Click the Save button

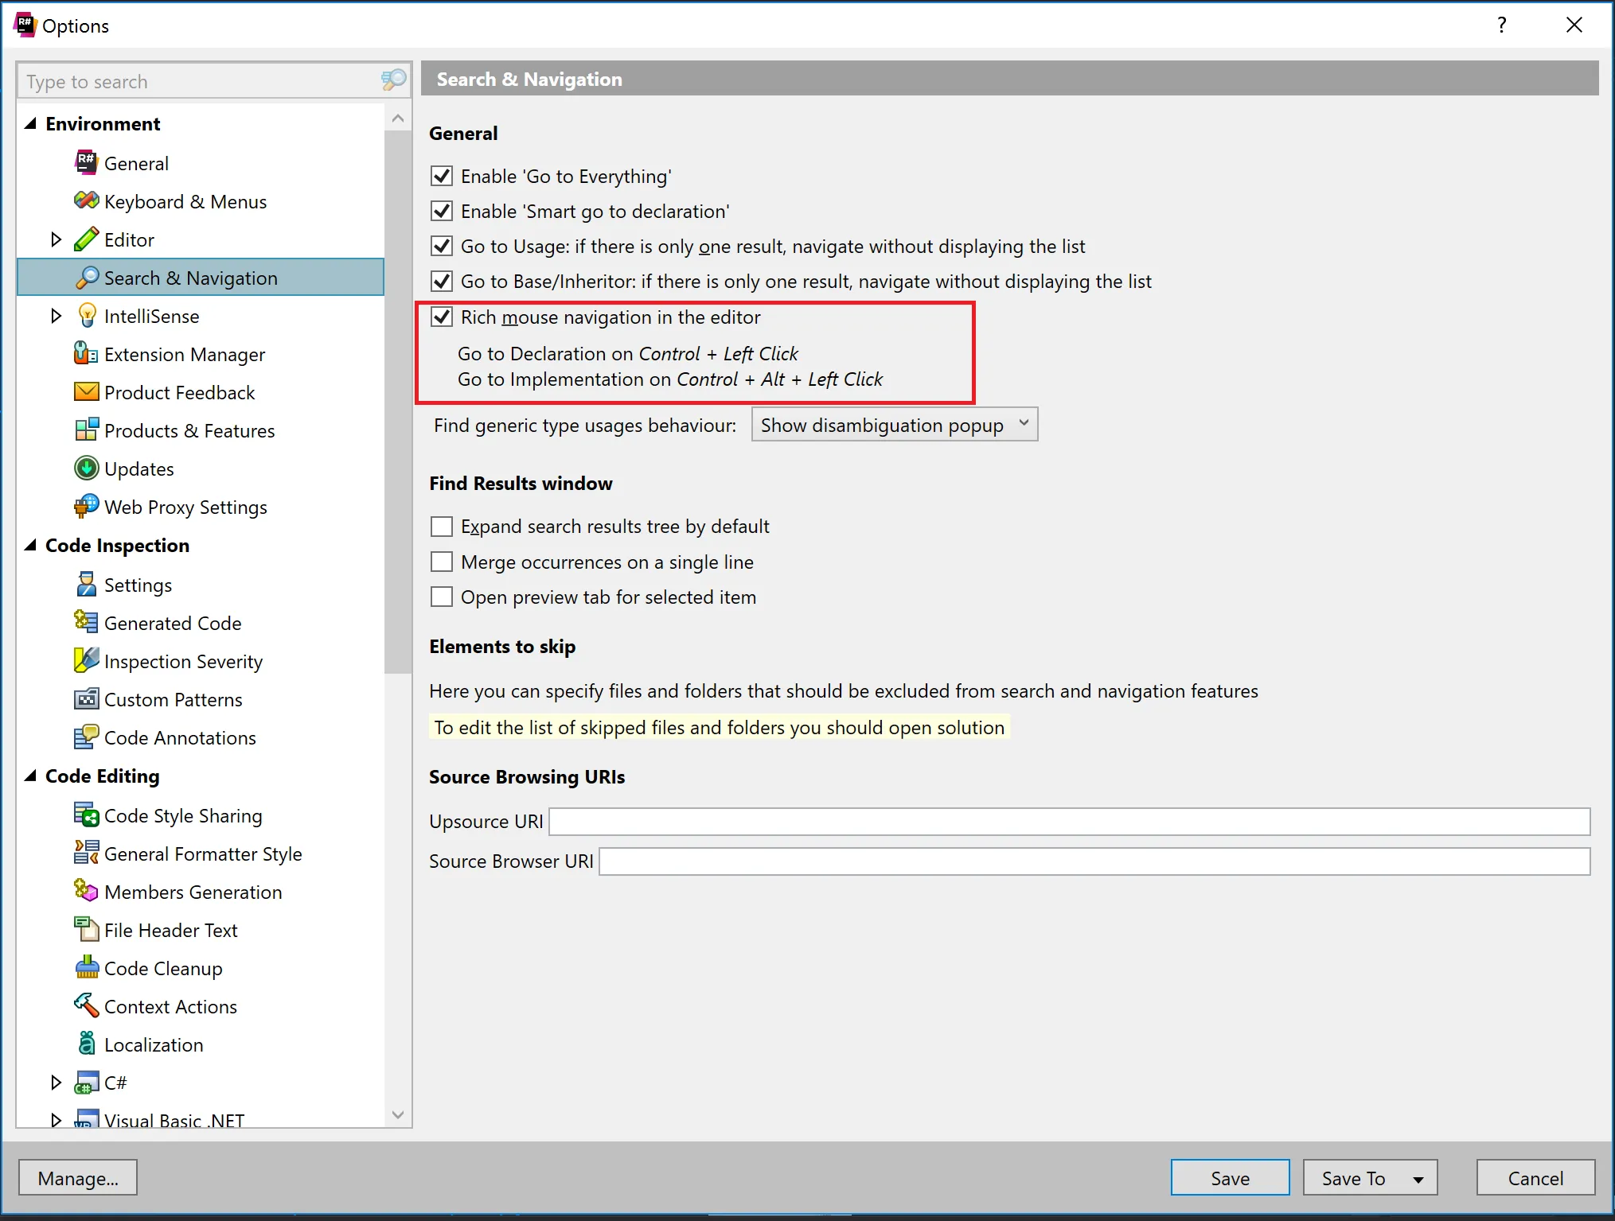[x=1230, y=1178]
